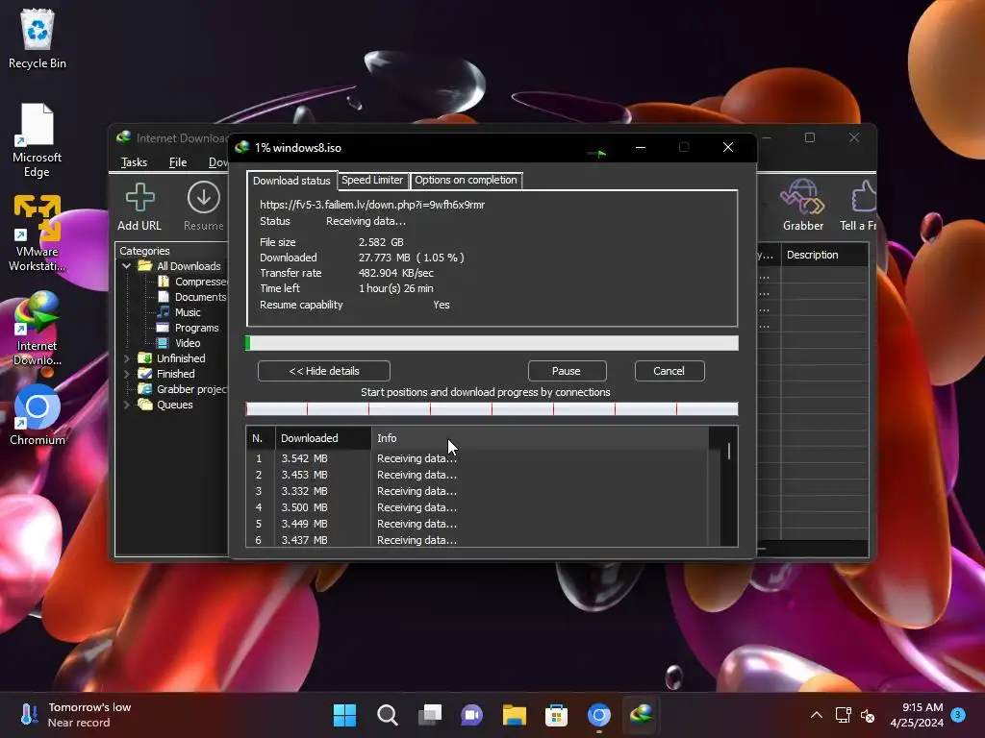Open the Options on completion tab
The image size is (985, 738).
point(466,181)
